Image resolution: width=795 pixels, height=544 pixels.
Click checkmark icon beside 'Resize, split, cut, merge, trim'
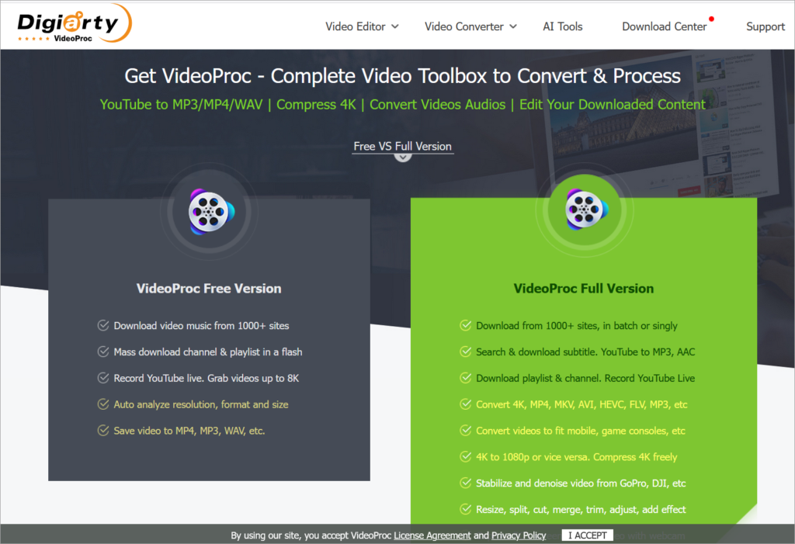[466, 510]
